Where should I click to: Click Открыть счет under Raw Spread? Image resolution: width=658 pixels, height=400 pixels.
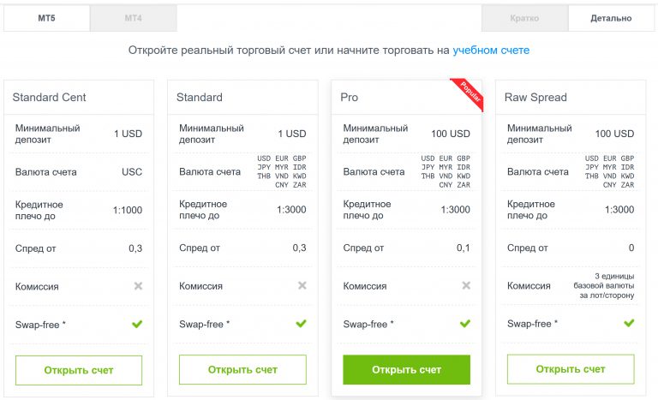tap(571, 370)
